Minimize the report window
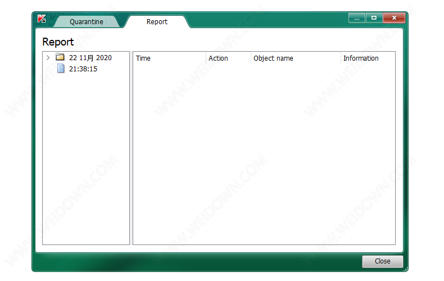Viewport: 444px width, 281px height. pos(356,18)
